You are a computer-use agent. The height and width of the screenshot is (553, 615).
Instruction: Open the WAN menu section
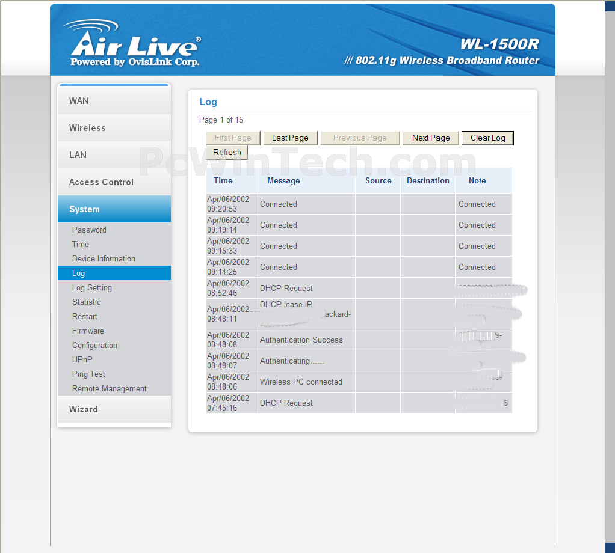coord(79,101)
